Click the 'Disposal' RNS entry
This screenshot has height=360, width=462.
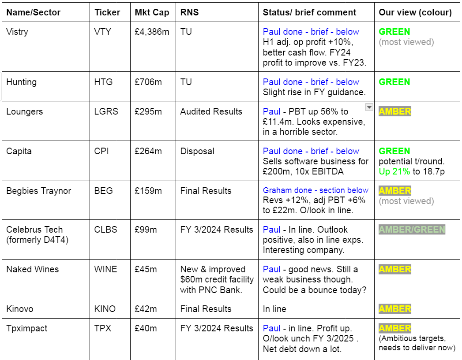(x=197, y=151)
